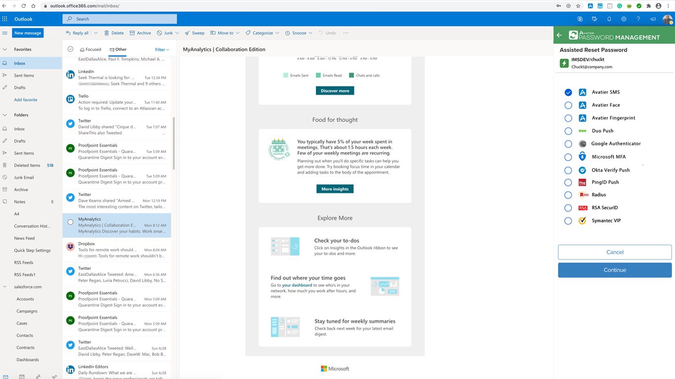Select PingID Push radio option
Image resolution: width=675 pixels, height=379 pixels.
(568, 182)
